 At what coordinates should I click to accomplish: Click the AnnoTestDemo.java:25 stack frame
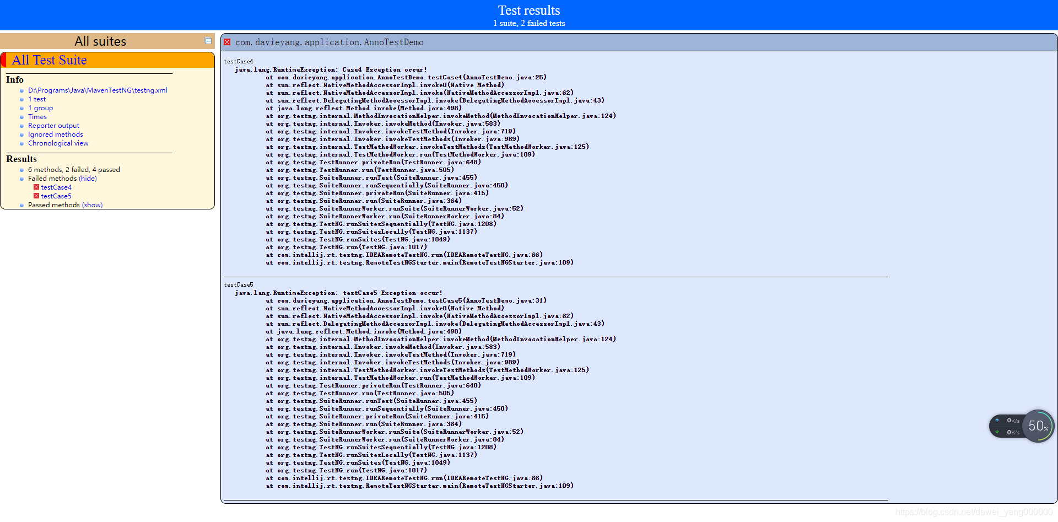[406, 77]
